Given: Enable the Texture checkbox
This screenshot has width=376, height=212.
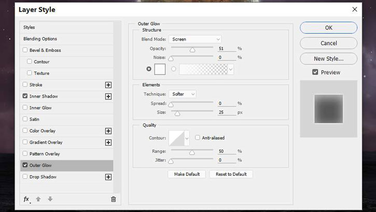Looking at the screenshot, I should [x=29, y=73].
